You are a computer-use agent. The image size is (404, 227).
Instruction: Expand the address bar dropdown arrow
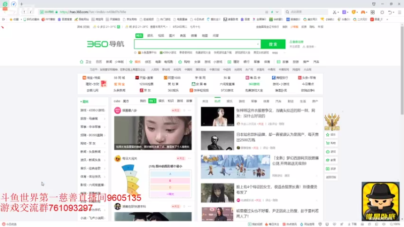[x=277, y=12]
